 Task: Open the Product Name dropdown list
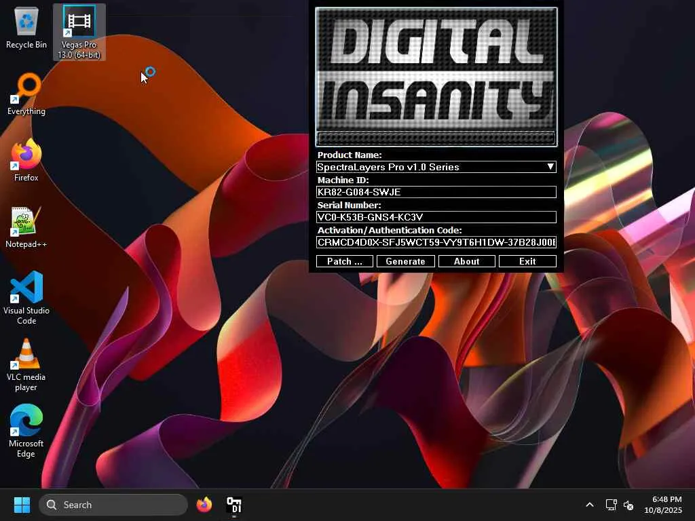pos(436,167)
